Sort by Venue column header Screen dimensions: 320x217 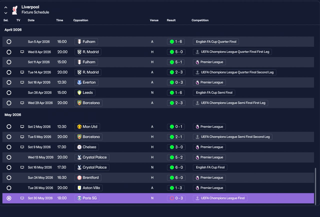(154, 20)
